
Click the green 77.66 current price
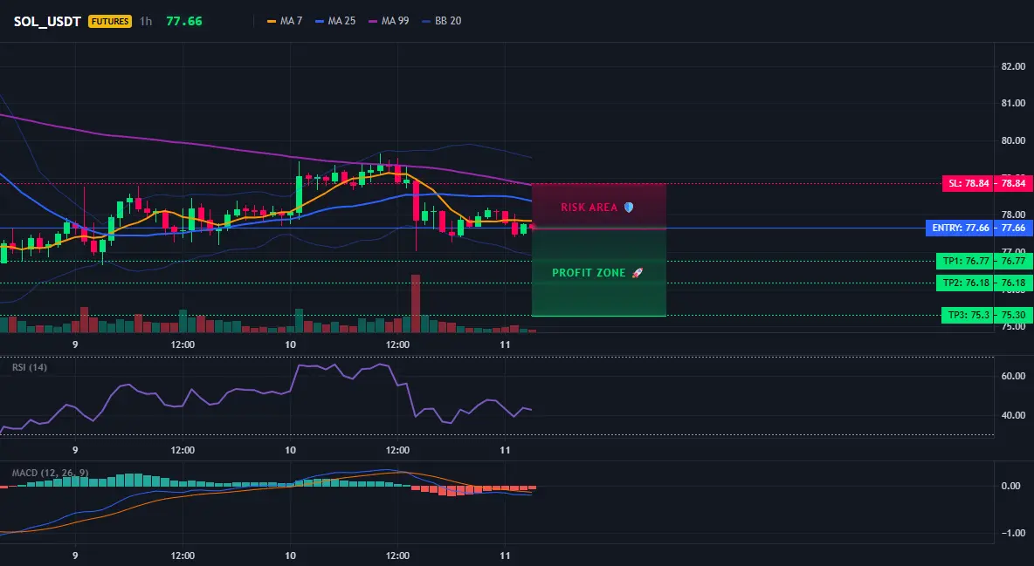point(184,21)
